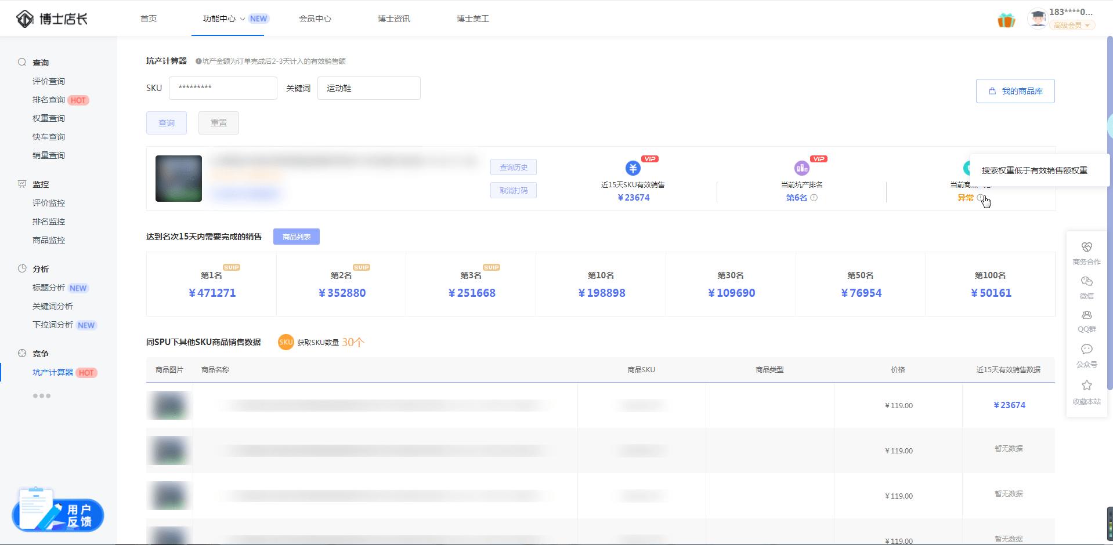Image resolution: width=1113 pixels, height=545 pixels.
Task: Click the 收藏本站 star icon
Action: [x=1086, y=386]
